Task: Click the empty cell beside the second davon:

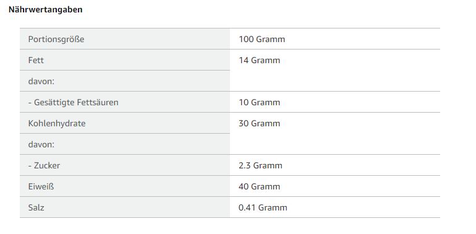Action: tap(335, 144)
